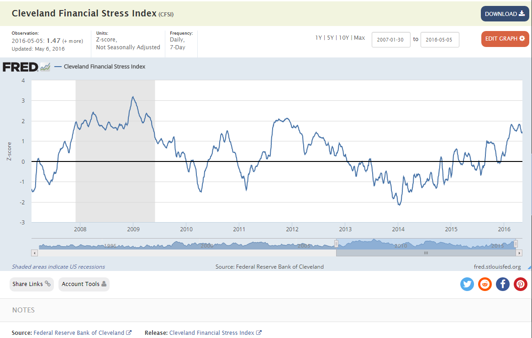Click the 'Not Seasonally Adjusted' units text
The width and height of the screenshot is (532, 338).
click(x=128, y=47)
